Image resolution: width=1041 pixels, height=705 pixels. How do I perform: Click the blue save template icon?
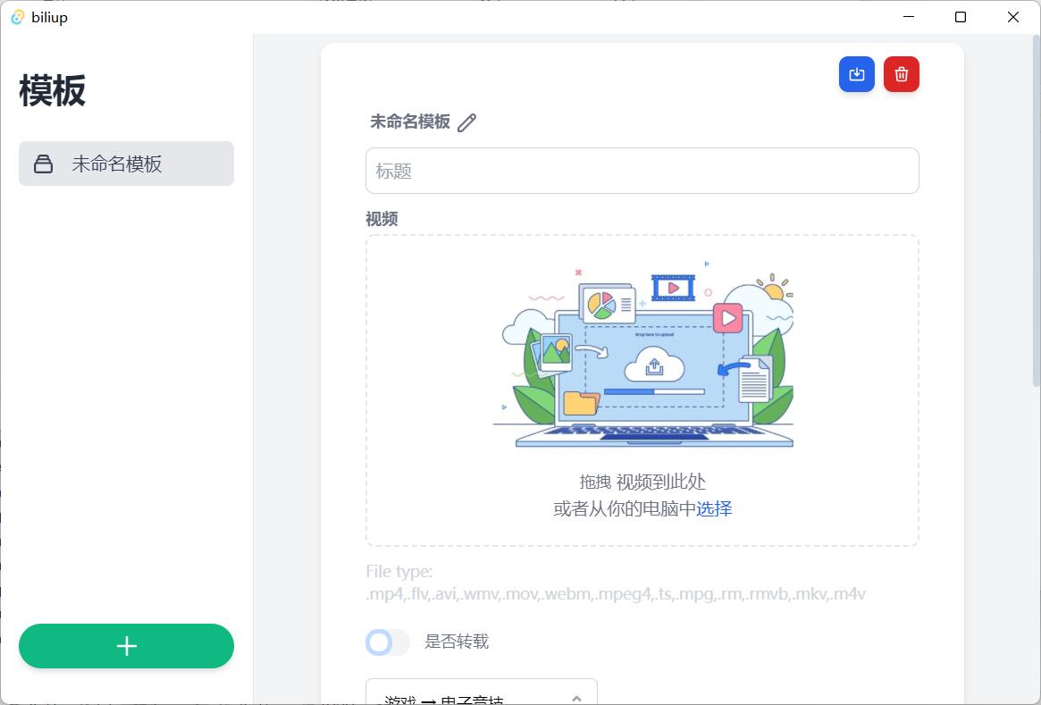856,74
